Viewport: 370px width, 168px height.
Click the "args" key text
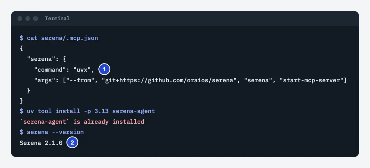point(43,80)
